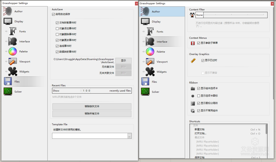The width and height of the screenshot is (276, 162).
Task: Click 显示 button next to AutoSave path
Action: pyautogui.click(x=123, y=61)
